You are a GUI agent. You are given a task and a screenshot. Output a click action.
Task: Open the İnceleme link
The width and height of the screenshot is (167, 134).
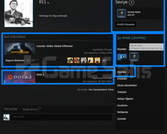click(122, 106)
